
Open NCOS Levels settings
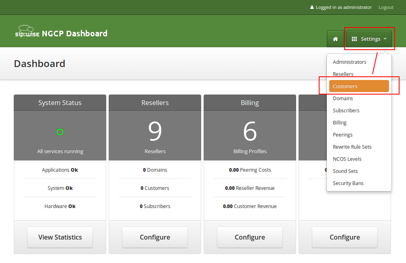tap(347, 159)
